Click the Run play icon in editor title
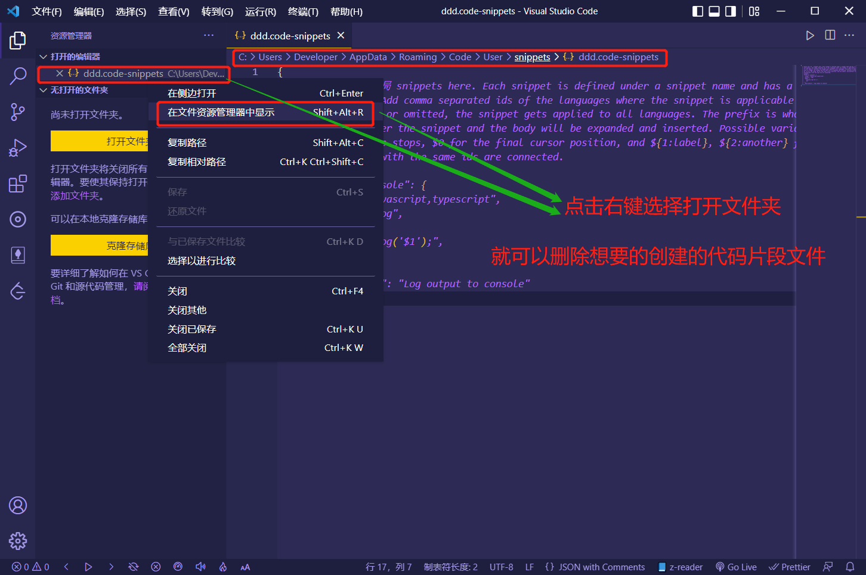The height and width of the screenshot is (575, 866). (810, 36)
